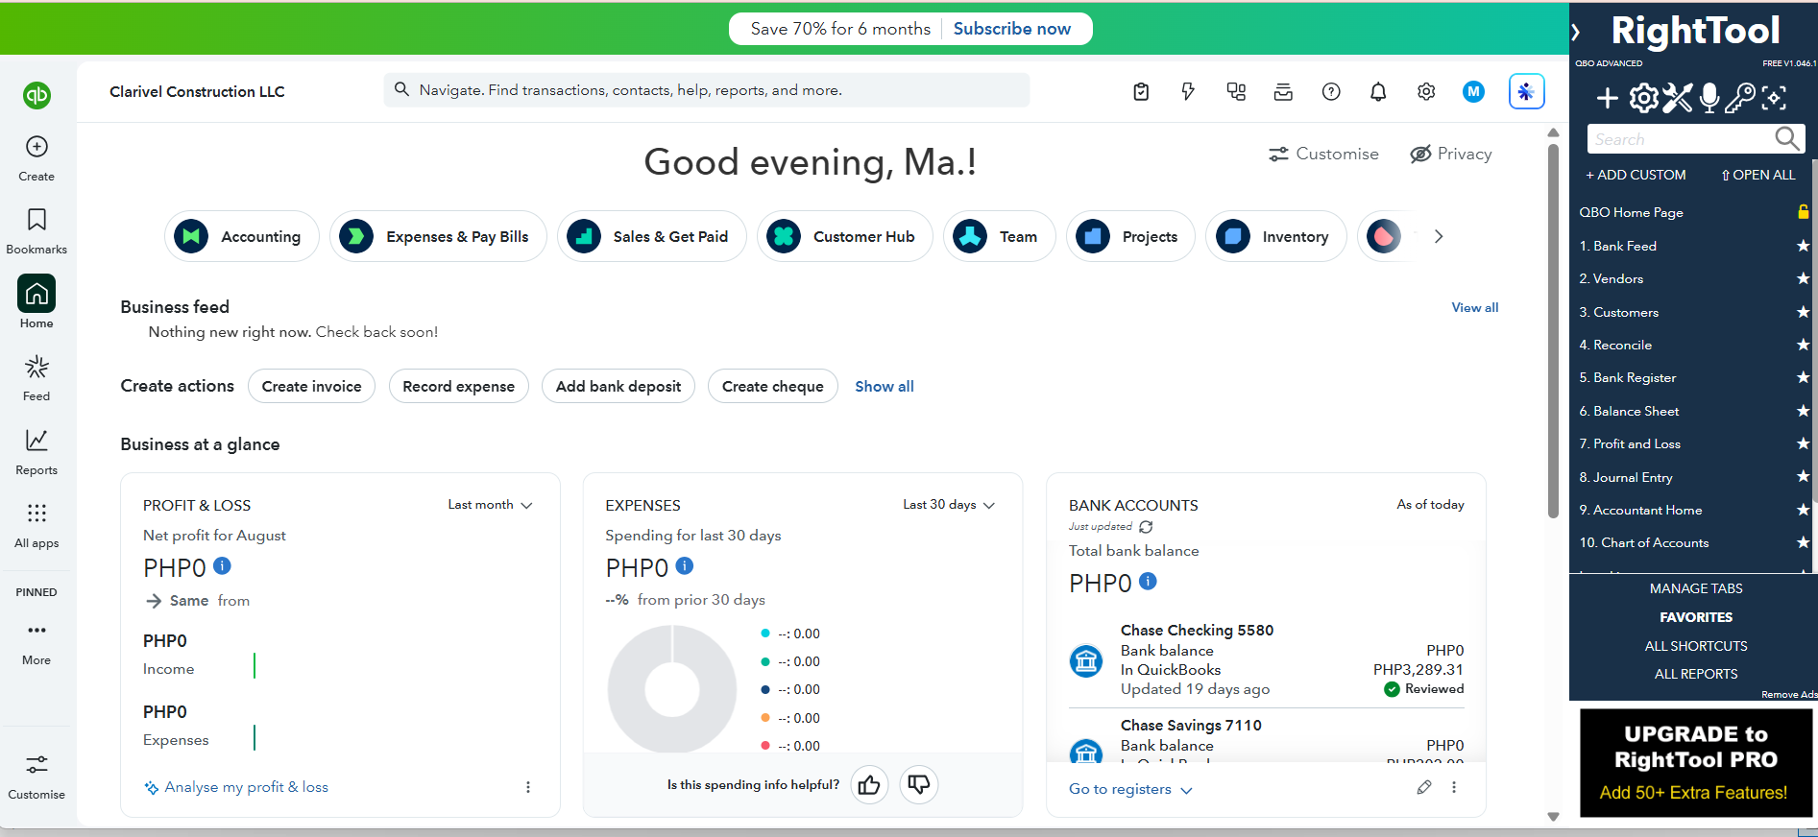Open the help question-mark icon

(1331, 91)
